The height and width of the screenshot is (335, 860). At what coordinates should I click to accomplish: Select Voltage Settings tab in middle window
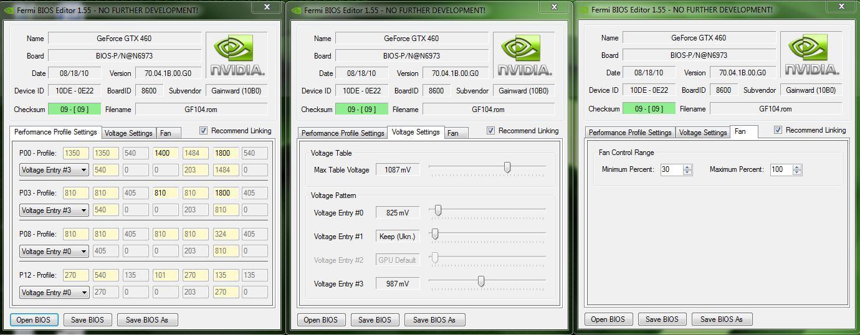click(x=416, y=132)
